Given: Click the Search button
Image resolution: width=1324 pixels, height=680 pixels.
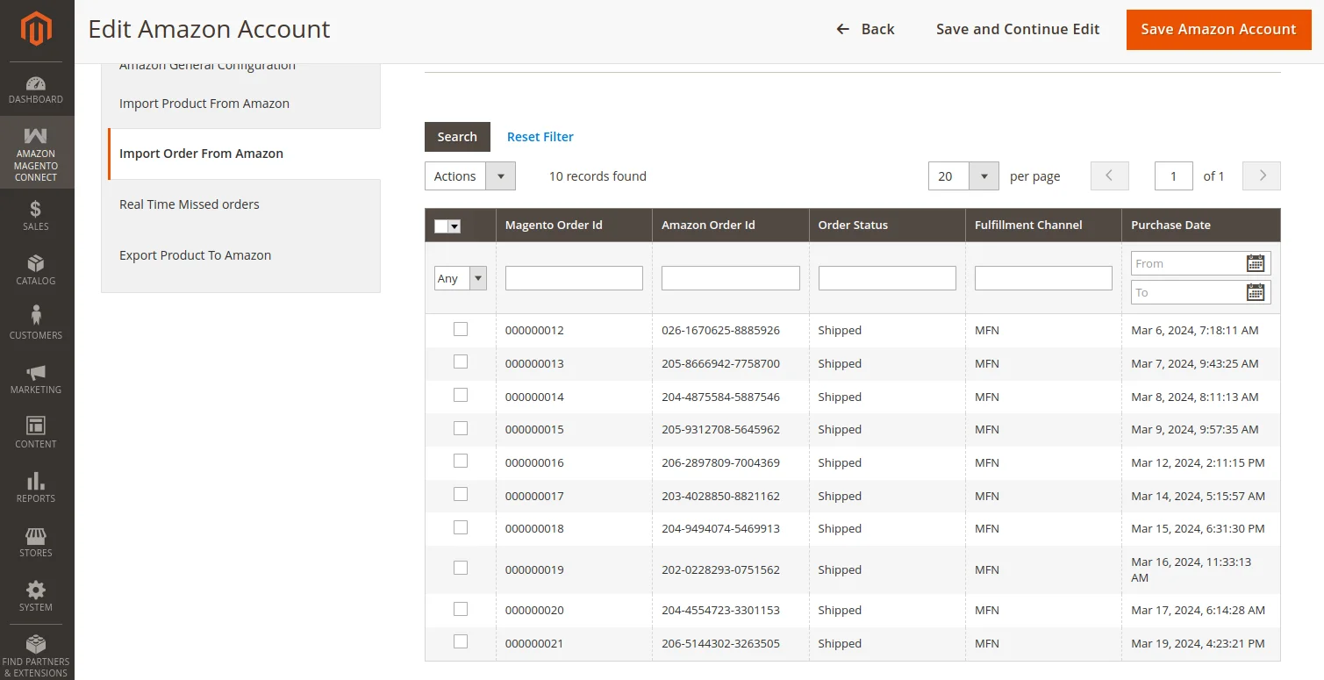Looking at the screenshot, I should (x=457, y=137).
